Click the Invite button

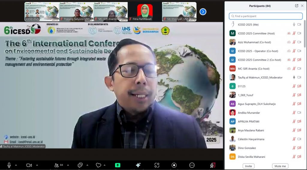click(x=249, y=166)
